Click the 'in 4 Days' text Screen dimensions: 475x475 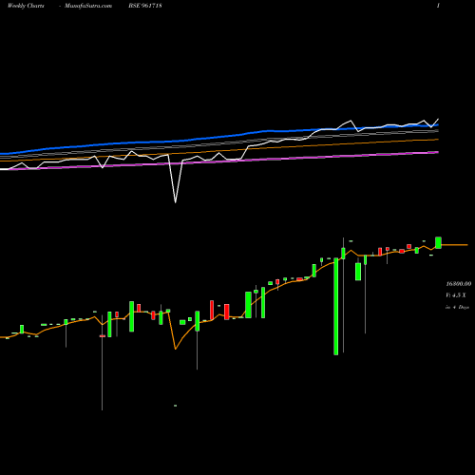(457, 307)
